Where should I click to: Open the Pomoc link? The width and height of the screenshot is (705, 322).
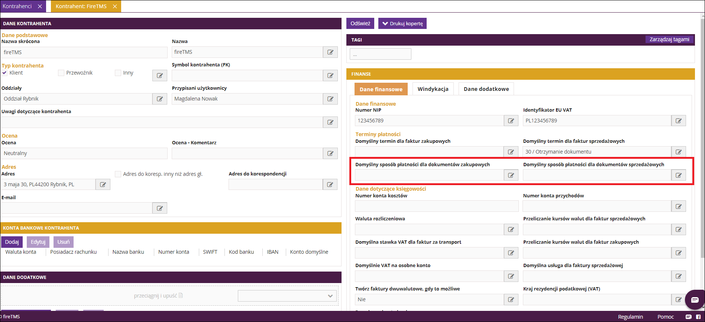(666, 317)
